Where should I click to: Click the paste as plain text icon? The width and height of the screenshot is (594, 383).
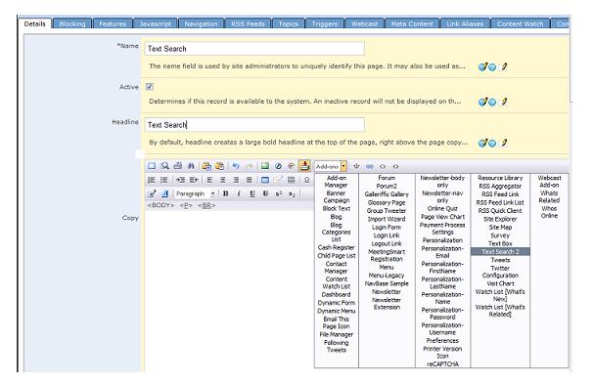click(220, 166)
